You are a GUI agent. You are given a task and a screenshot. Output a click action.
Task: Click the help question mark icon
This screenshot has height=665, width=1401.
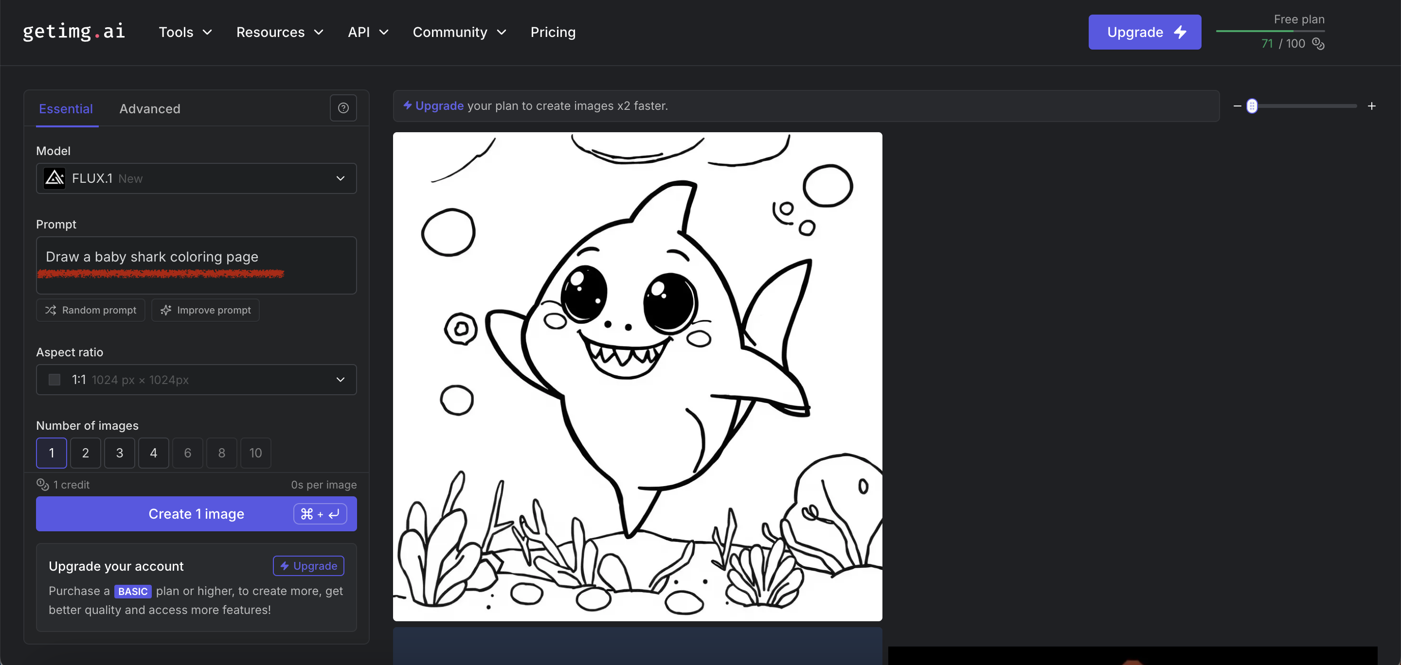tap(343, 108)
